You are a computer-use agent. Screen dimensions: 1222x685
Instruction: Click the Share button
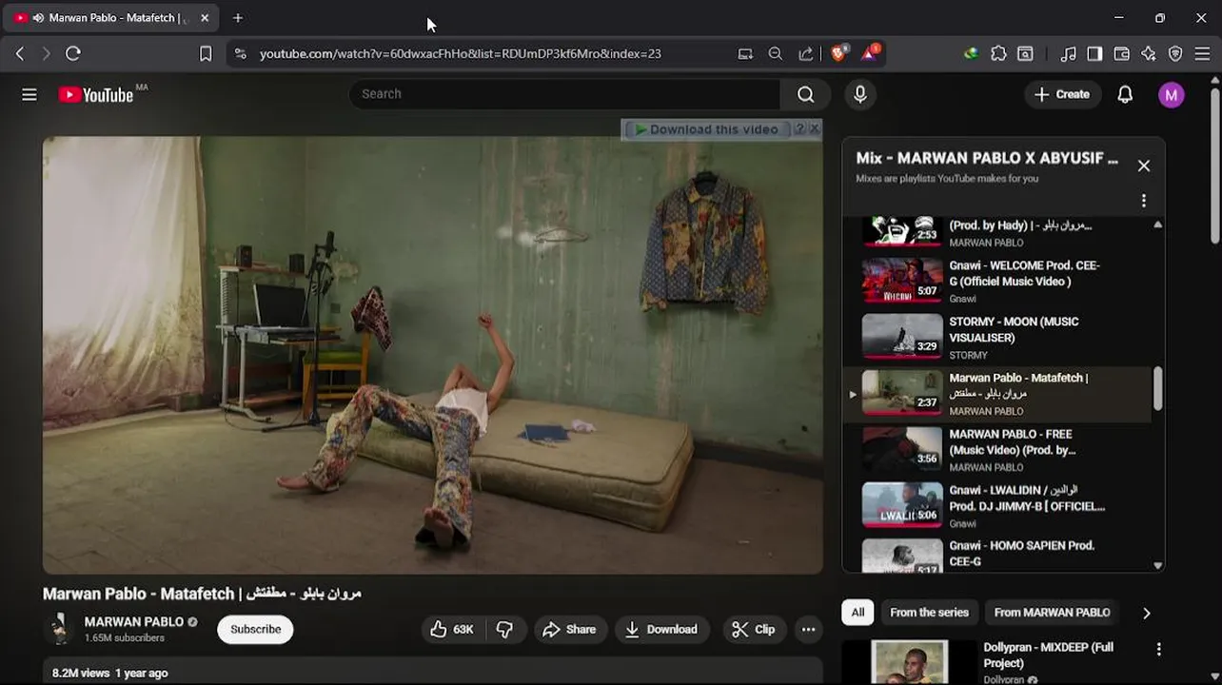click(569, 629)
